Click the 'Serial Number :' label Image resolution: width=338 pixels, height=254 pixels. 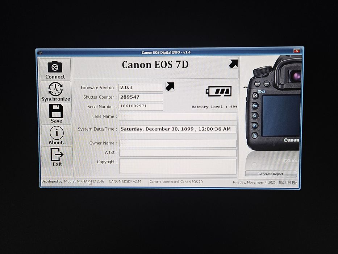pos(102,107)
